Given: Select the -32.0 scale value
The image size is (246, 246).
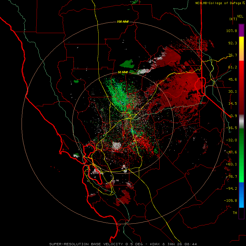Looking at the screenshot, I should (232, 140).
